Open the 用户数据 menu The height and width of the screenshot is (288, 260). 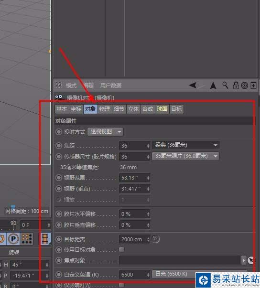111,85
